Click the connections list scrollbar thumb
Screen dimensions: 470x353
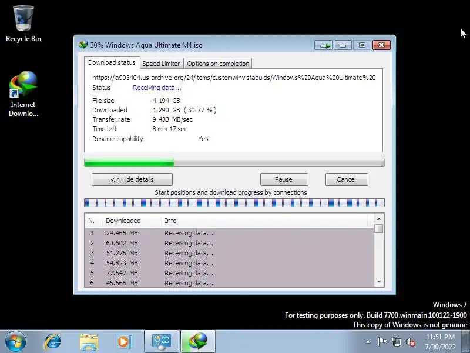379,229
